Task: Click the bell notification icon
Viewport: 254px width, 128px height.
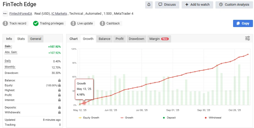Action: click(x=149, y=5)
